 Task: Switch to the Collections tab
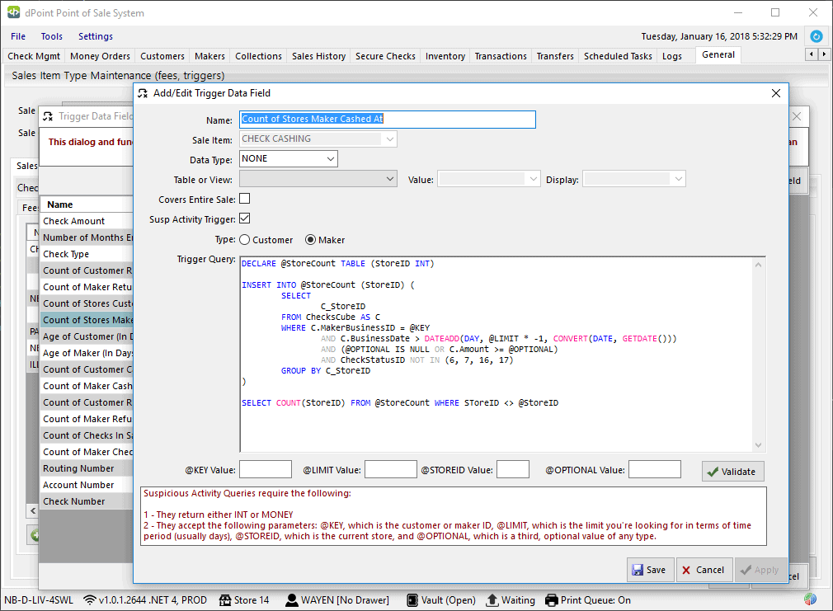tap(259, 56)
